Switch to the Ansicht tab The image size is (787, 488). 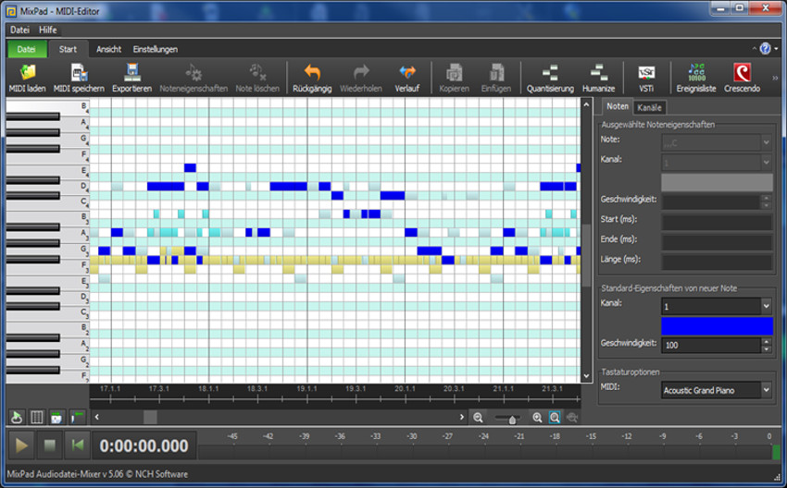(109, 49)
